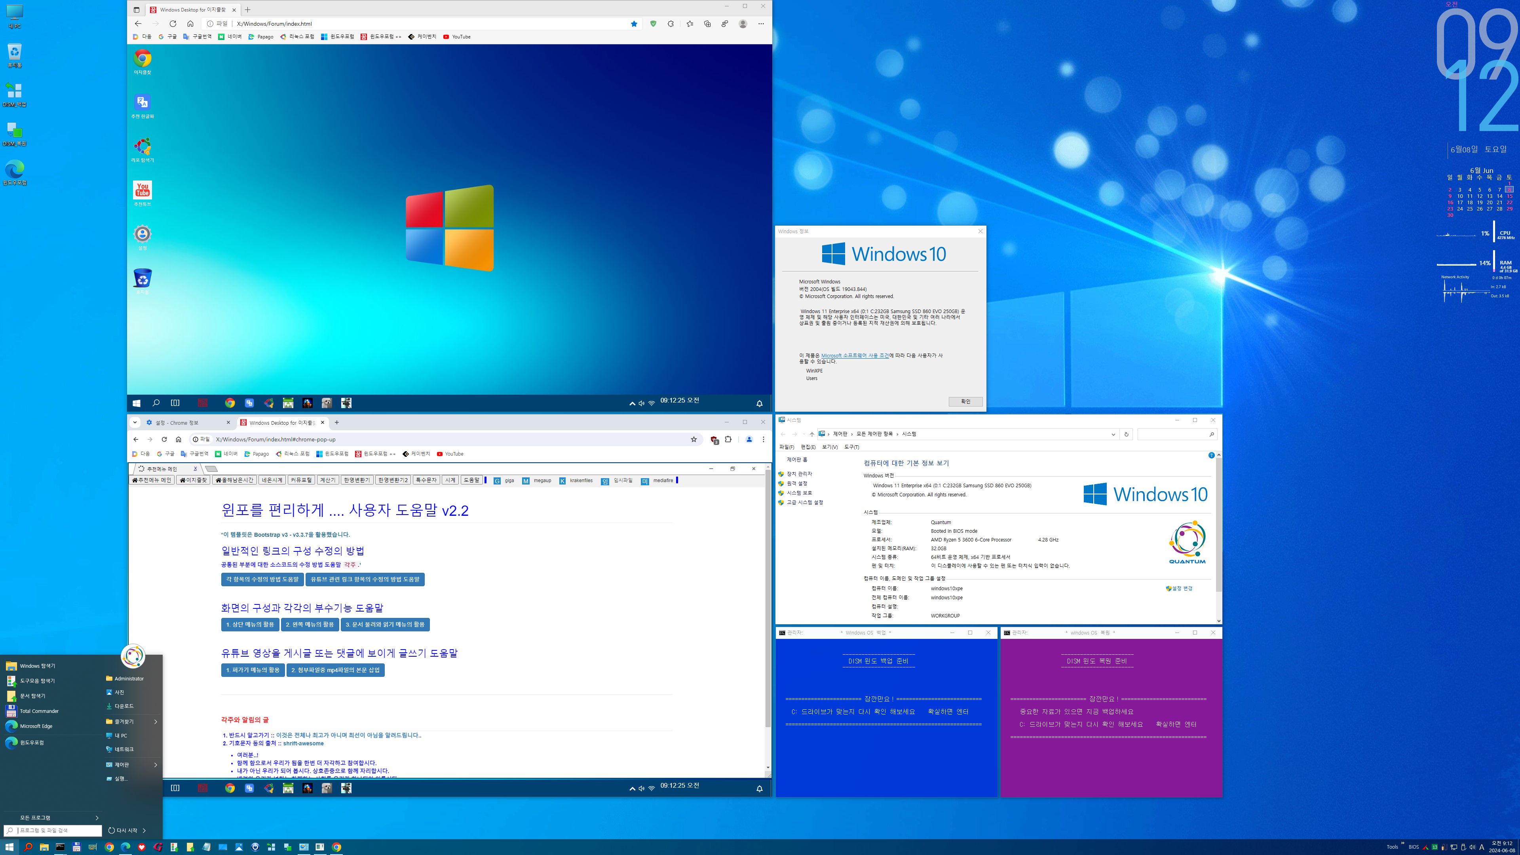1520x855 pixels.
Task: Expand the 즐겨찾기 submenu arrow
Action: click(x=156, y=722)
